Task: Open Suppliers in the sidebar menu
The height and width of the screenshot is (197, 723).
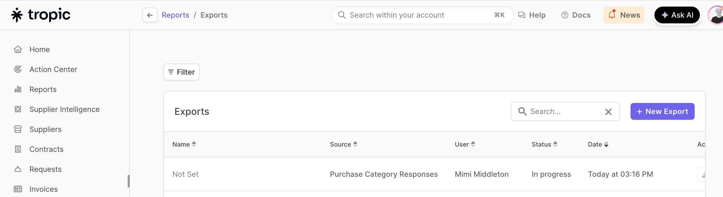Action: 45,129
